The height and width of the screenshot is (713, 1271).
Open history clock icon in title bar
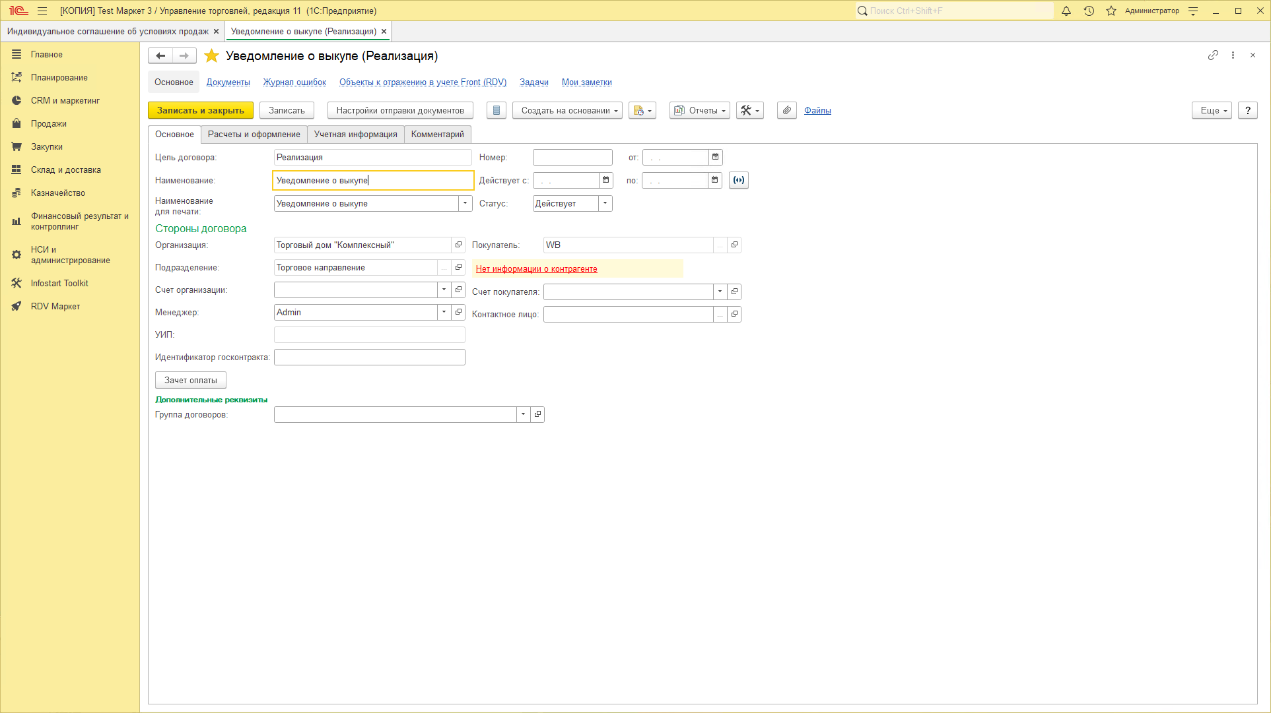click(1089, 11)
